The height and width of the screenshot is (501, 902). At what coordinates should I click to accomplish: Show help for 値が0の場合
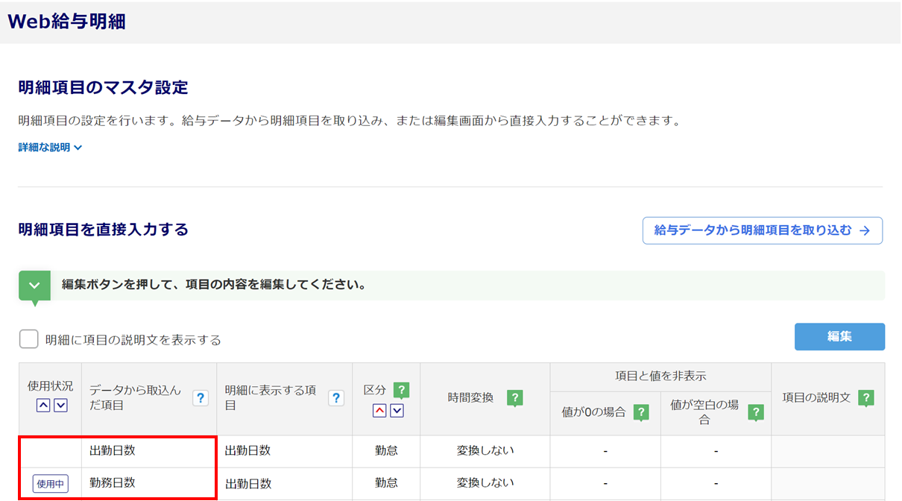(x=640, y=412)
